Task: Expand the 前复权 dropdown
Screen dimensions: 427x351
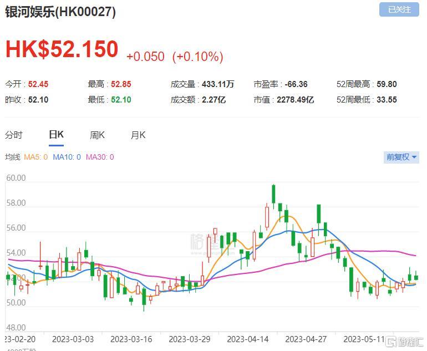Action: [401, 157]
